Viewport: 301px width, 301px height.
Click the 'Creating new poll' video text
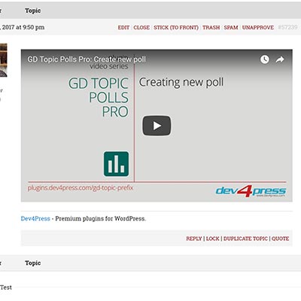[x=181, y=82]
